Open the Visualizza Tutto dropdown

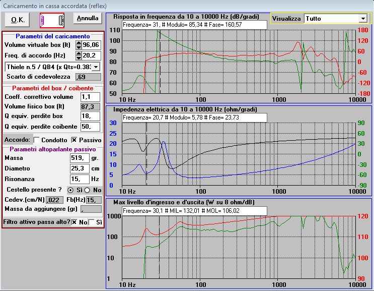[x=363, y=18]
